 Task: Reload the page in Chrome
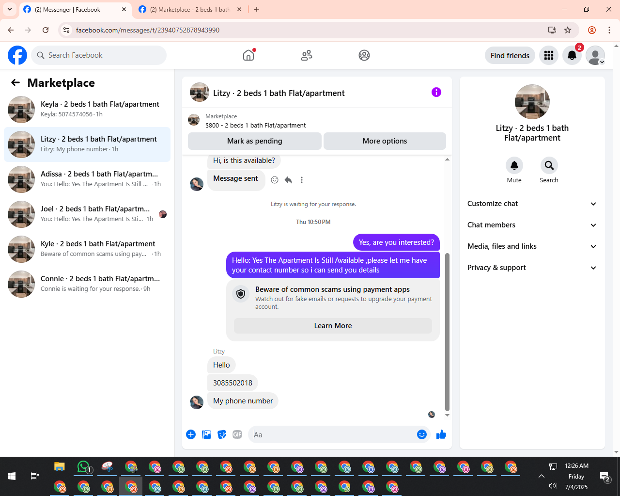point(46,30)
